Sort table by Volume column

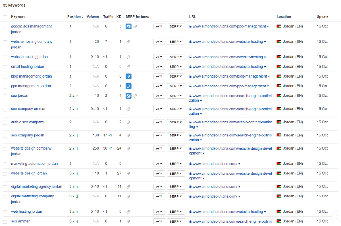93,17
